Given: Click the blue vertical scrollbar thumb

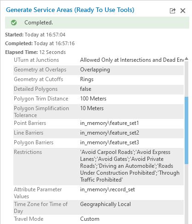Looking at the screenshot, I should pyautogui.click(x=186, y=130).
